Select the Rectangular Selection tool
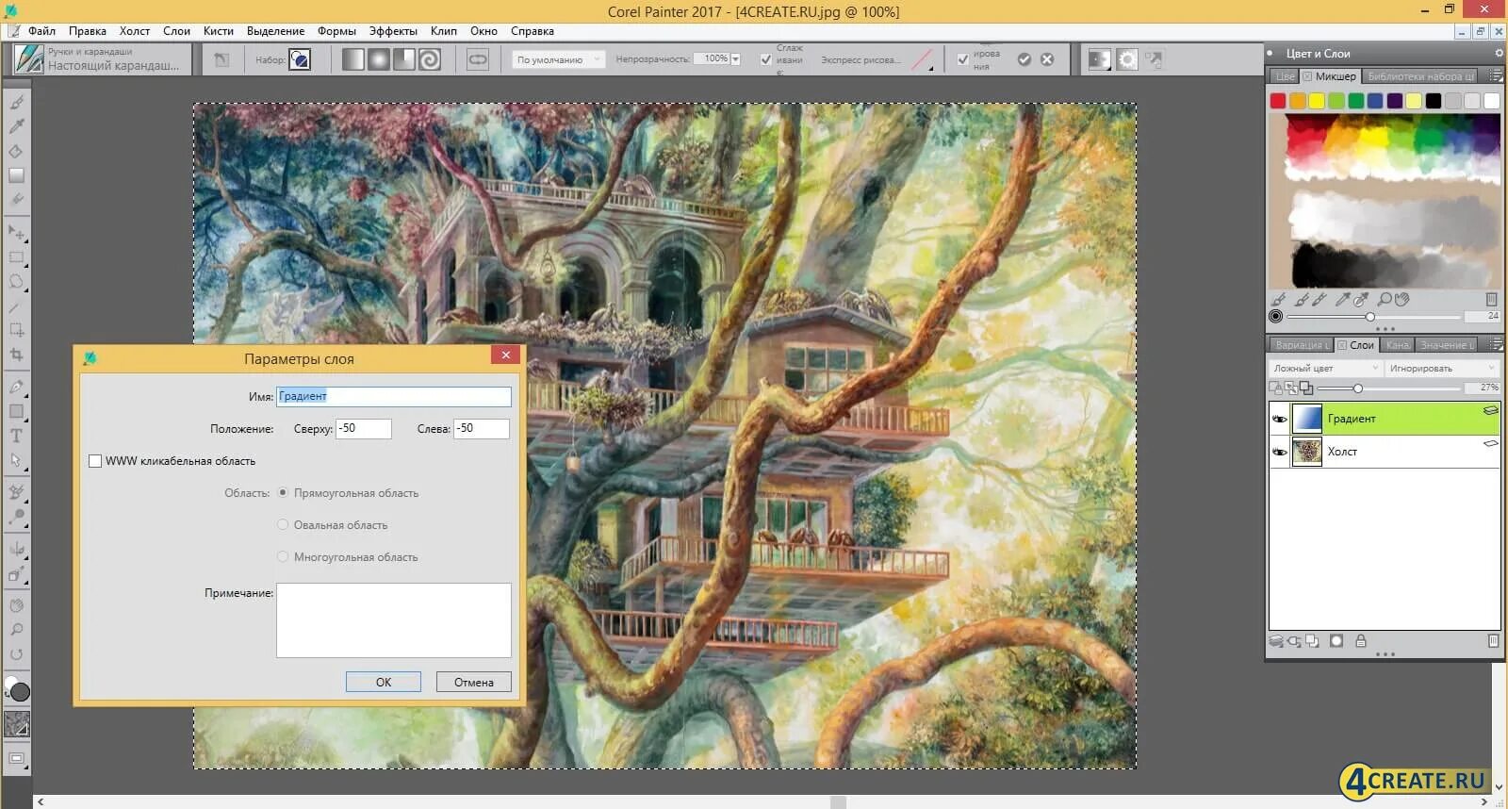This screenshot has width=1508, height=809. click(16, 256)
